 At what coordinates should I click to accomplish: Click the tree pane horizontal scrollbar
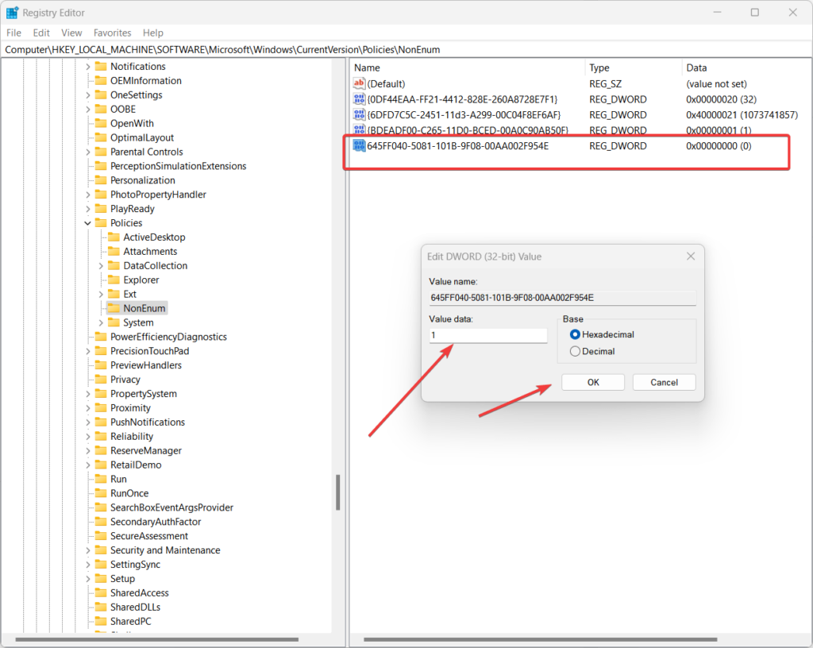[157, 639]
